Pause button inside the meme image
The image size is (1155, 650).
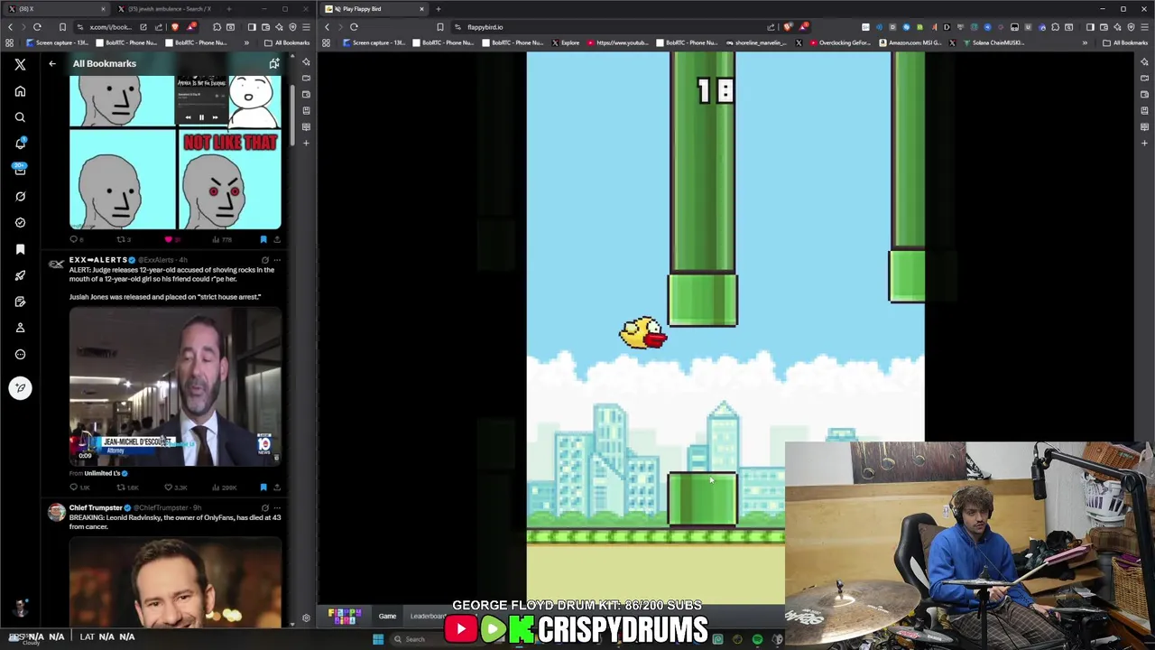coord(201,117)
